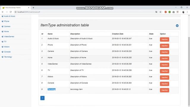Click the cube icon beside Phone
The width and height of the screenshot is (190, 107).
click(x=3, y=21)
